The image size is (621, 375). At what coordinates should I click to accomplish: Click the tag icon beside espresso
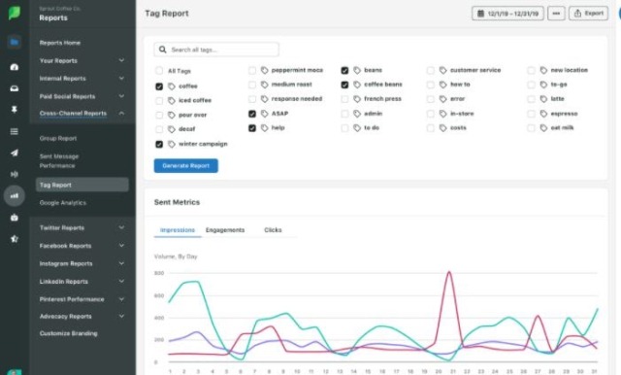(543, 114)
